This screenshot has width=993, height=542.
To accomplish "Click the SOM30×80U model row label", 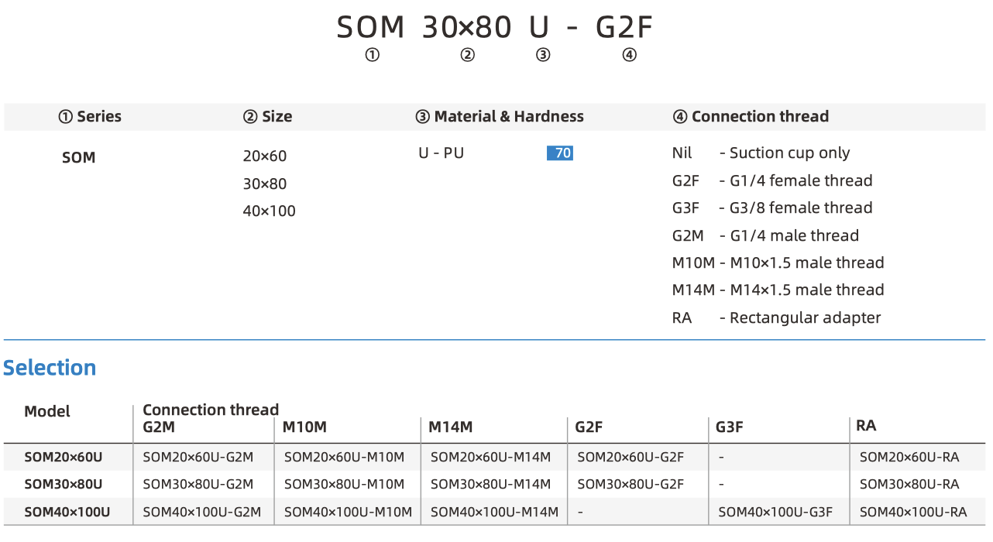I will (64, 485).
